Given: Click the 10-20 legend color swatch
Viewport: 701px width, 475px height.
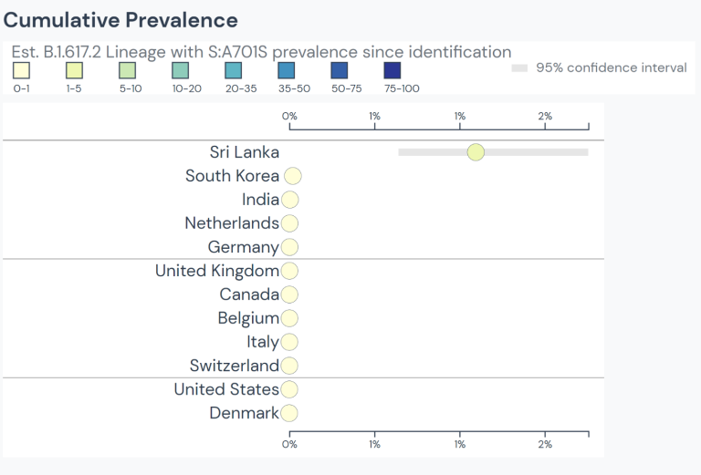Looking at the screenshot, I should pos(180,70).
